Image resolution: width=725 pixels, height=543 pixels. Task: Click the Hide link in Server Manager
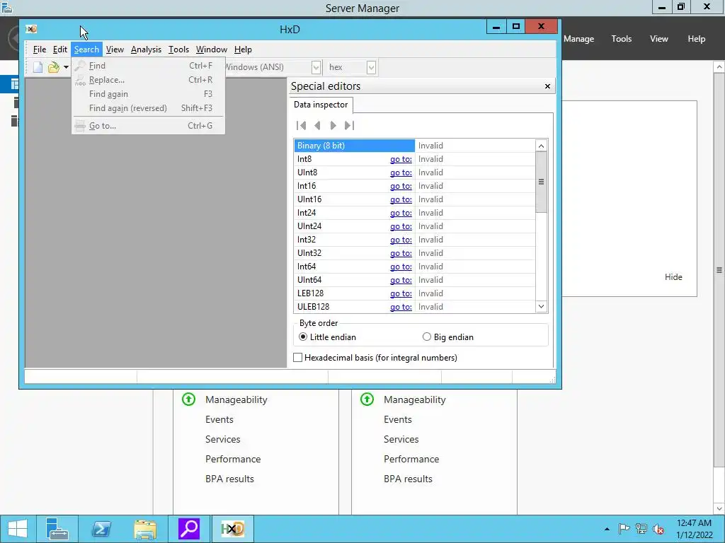673,277
